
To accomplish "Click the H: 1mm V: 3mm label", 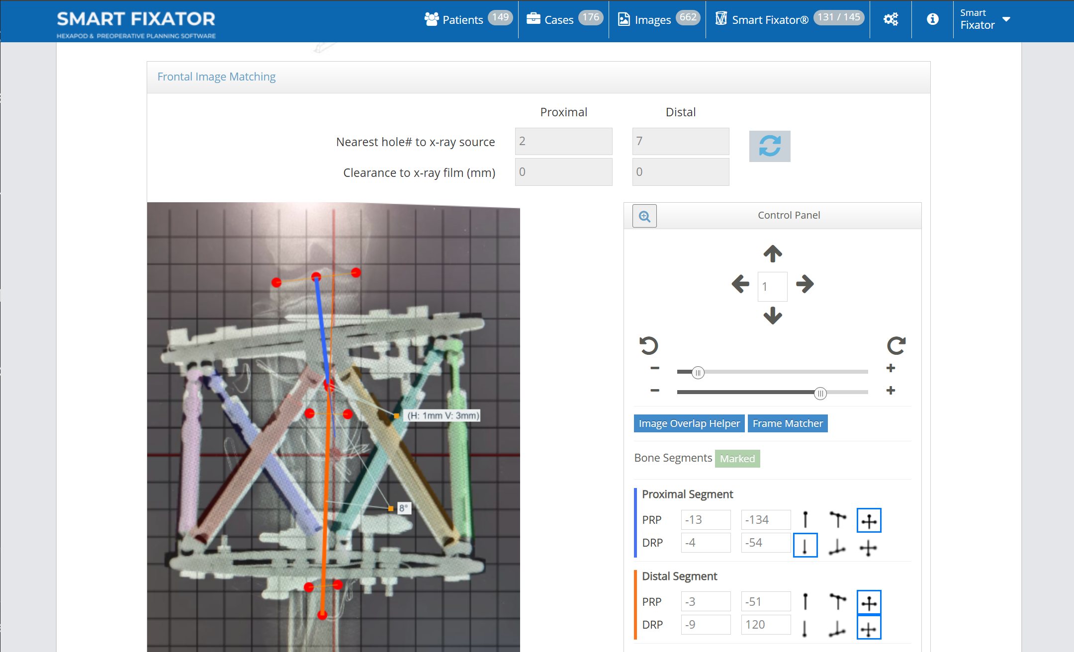I will 443,415.
